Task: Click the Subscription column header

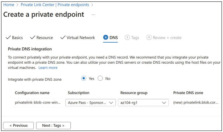Action: (79, 93)
